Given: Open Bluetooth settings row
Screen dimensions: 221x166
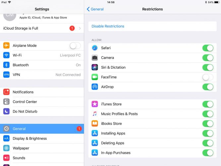Looking at the screenshot, I should click(x=42, y=65).
